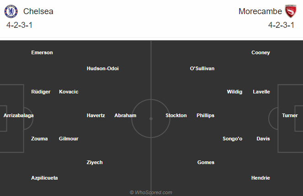Viewport: 303px width, 196px height.
Task: Select Azpilicueta at right back
Action: tap(44, 178)
